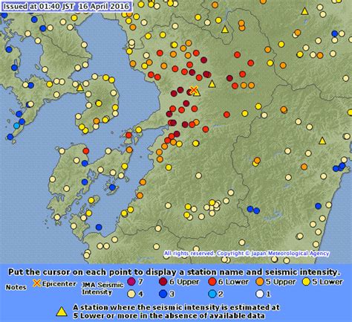Screen dimensions: 352x322
Task: Pick the only light-blue intensity 2 station on the map
Action: tap(16, 126)
